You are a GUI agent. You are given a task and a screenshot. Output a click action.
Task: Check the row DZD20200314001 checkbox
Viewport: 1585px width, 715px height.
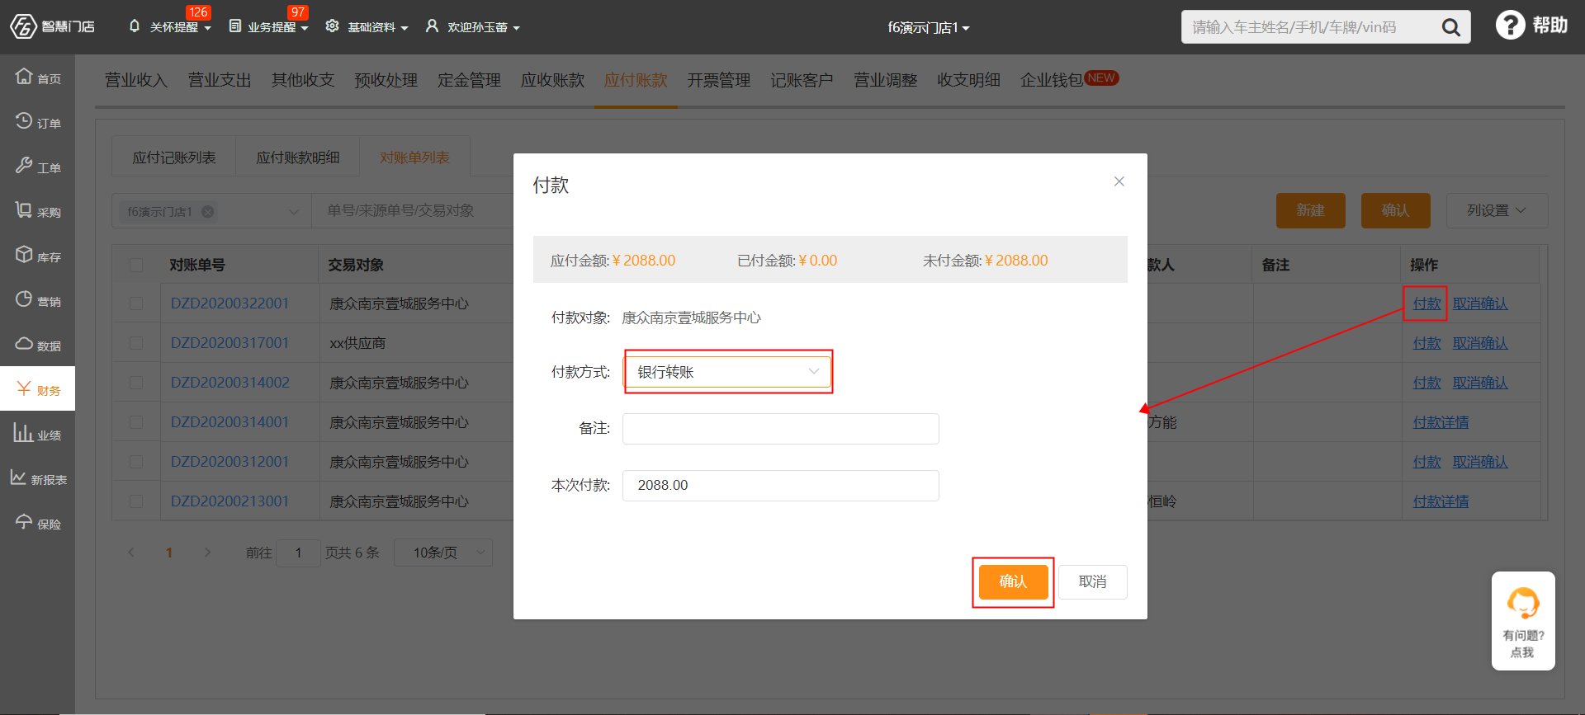[x=136, y=422]
